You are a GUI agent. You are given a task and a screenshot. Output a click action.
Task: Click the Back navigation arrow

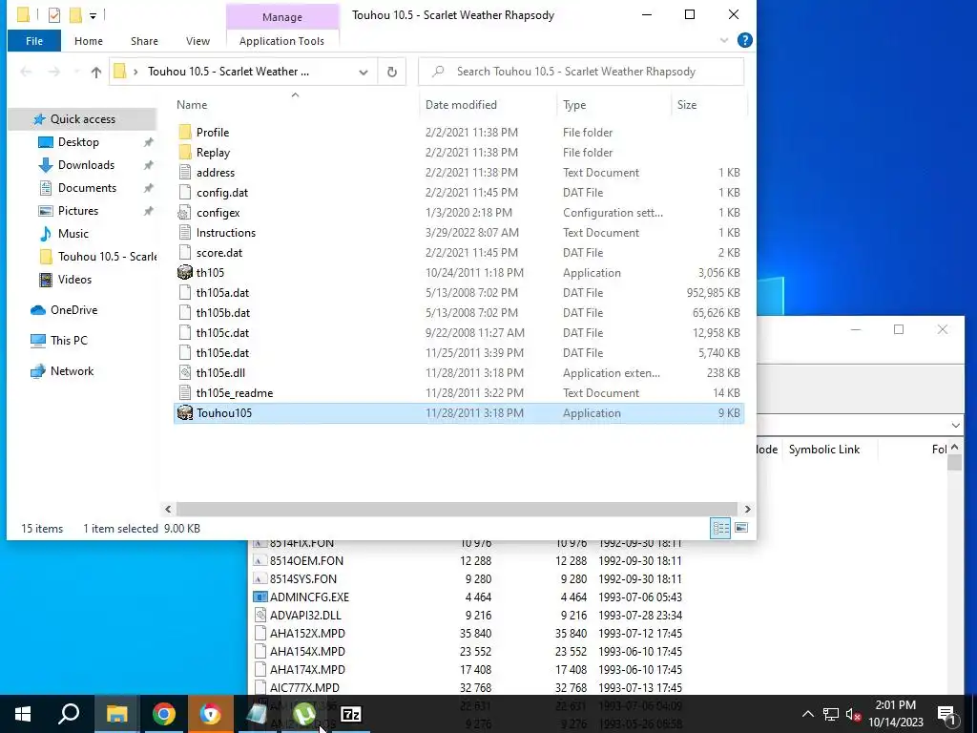click(x=26, y=72)
